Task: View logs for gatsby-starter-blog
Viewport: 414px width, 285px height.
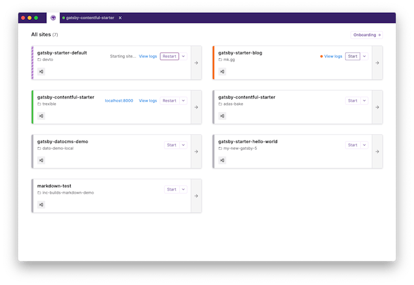Action: tap(333, 56)
